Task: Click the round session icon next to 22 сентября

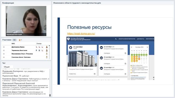Action: [x=101, y=48]
